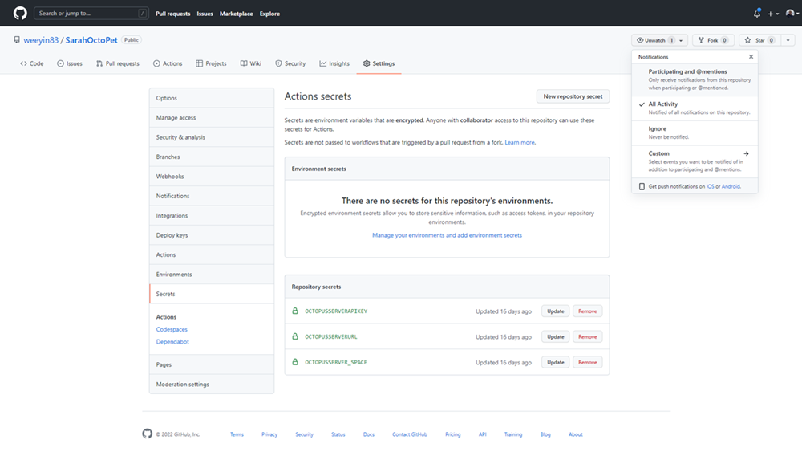
Task: Open Security & analysis settings
Action: tap(212, 137)
